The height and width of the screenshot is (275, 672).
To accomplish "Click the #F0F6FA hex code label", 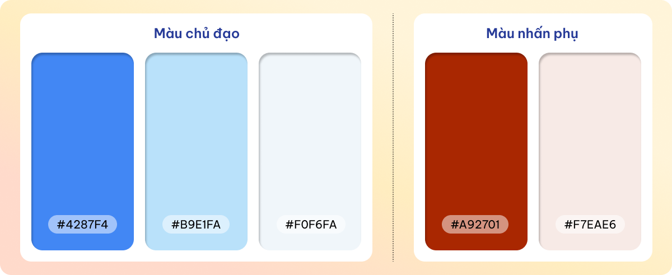I will point(311,225).
